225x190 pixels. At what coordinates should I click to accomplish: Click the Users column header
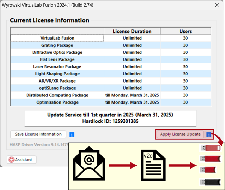click(x=186, y=31)
